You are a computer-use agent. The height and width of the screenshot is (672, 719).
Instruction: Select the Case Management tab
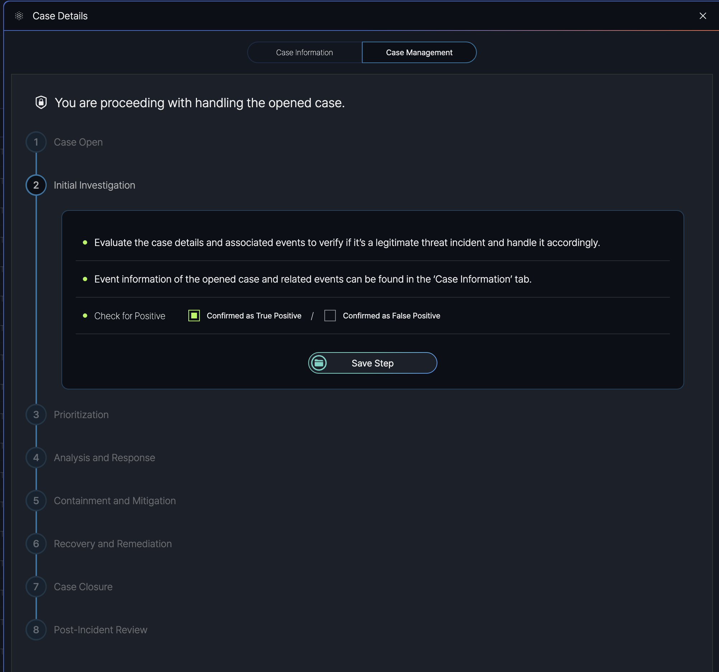[419, 52]
